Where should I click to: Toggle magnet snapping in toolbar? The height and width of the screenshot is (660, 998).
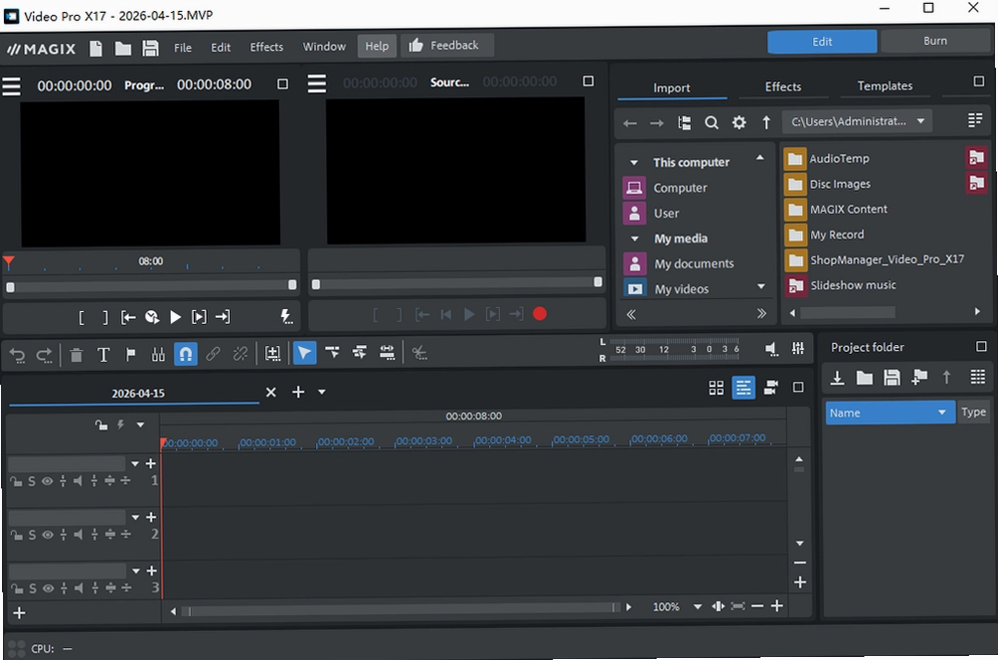click(185, 354)
